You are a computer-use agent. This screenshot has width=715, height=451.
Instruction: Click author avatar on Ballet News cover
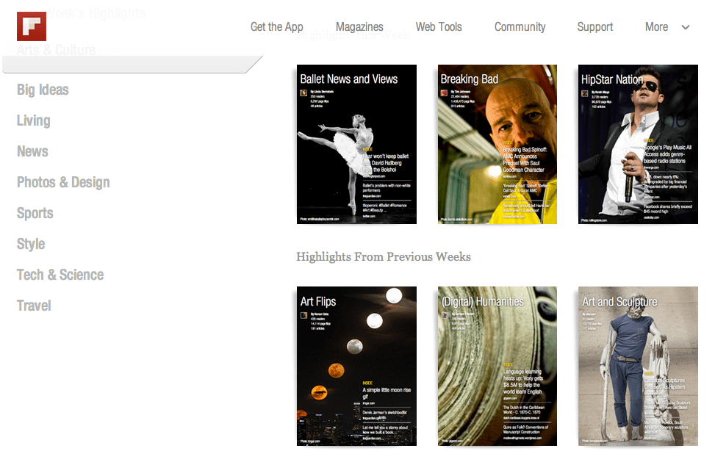303,93
